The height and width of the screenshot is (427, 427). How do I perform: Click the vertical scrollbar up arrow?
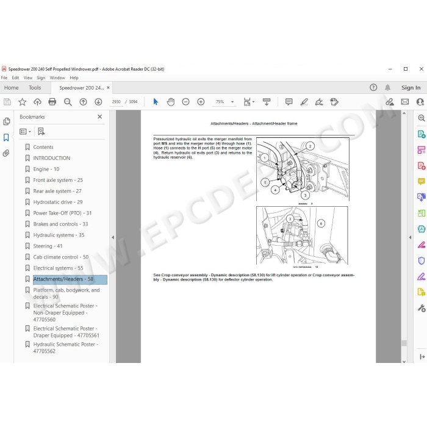(404, 113)
